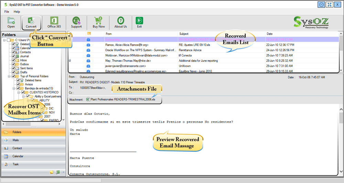Viewport: 344px width, 183px height.
Task: Click the folder tree horizontal scrollbar
Action: point(31,124)
